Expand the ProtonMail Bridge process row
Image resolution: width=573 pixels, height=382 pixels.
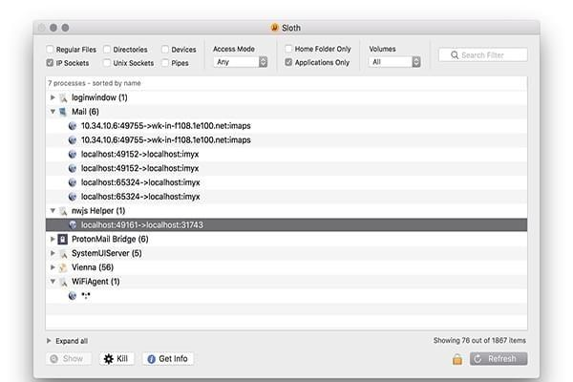[53, 239]
